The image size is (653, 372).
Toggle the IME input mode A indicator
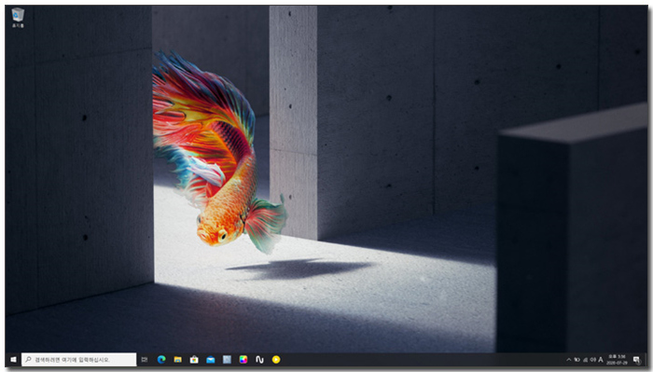601,360
